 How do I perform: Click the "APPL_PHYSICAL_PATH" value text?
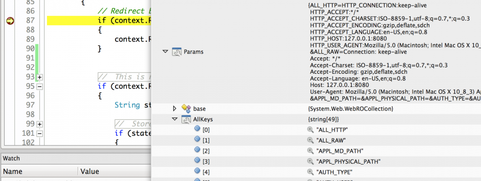click(348, 161)
